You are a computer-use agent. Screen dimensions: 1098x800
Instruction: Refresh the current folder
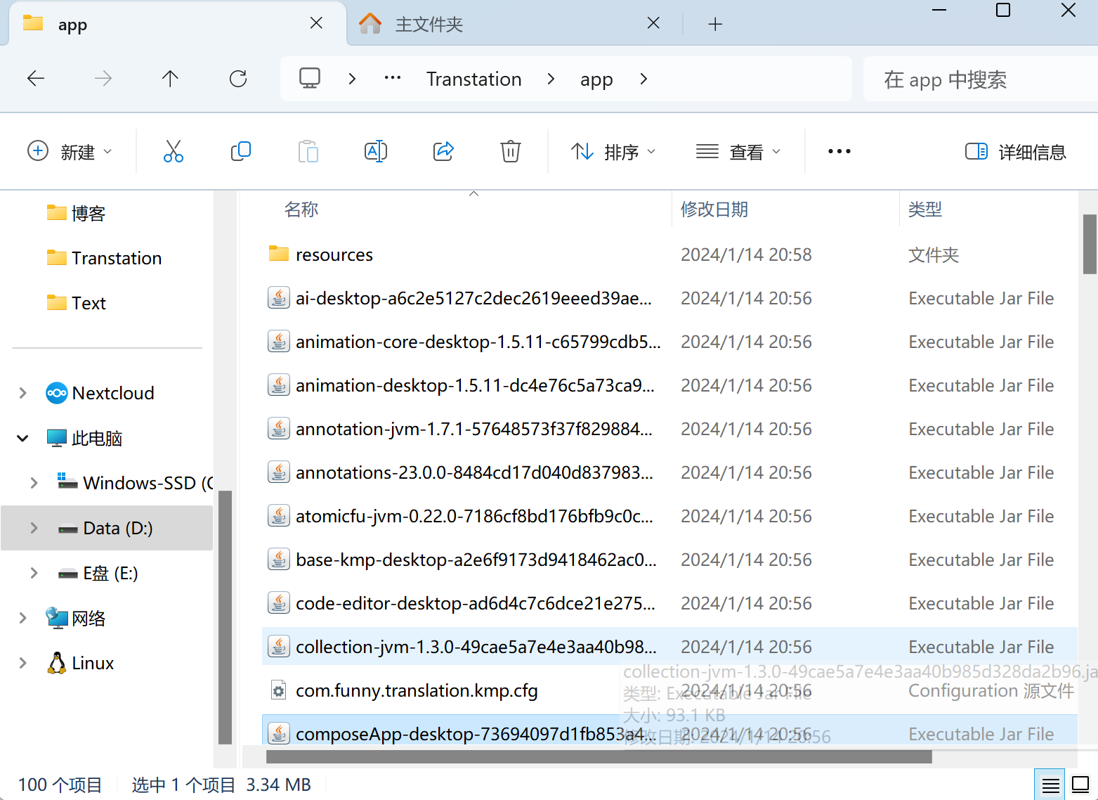click(x=238, y=78)
